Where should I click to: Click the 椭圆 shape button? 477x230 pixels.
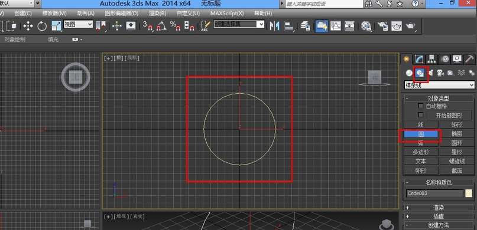tap(456, 134)
